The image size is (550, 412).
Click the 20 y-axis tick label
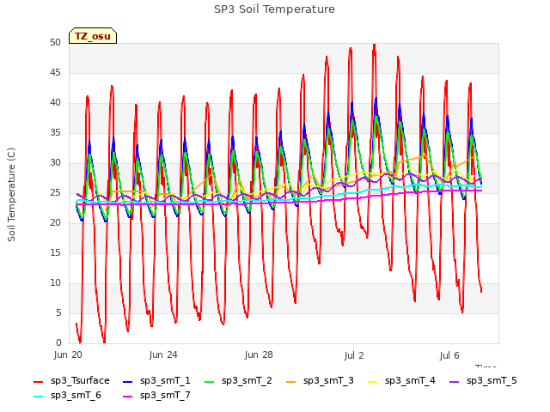click(55, 223)
